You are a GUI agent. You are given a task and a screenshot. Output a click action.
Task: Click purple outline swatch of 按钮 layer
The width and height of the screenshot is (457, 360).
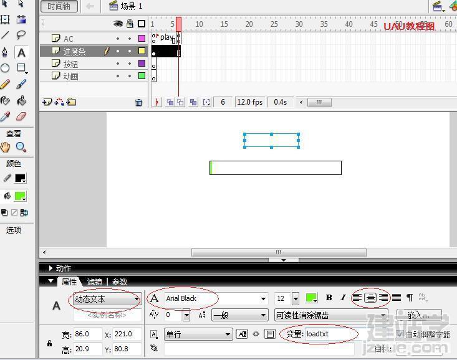[142, 63]
